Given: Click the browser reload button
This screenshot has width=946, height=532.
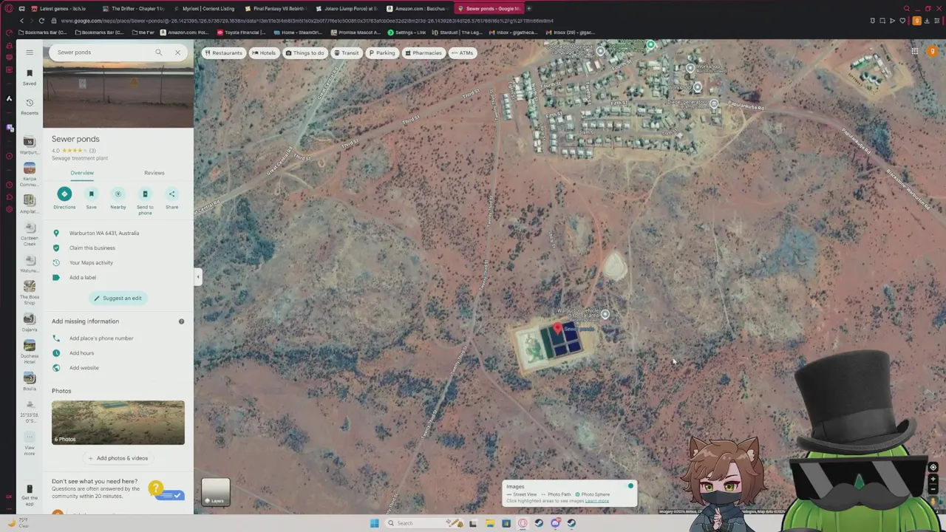Looking at the screenshot, I should point(41,21).
